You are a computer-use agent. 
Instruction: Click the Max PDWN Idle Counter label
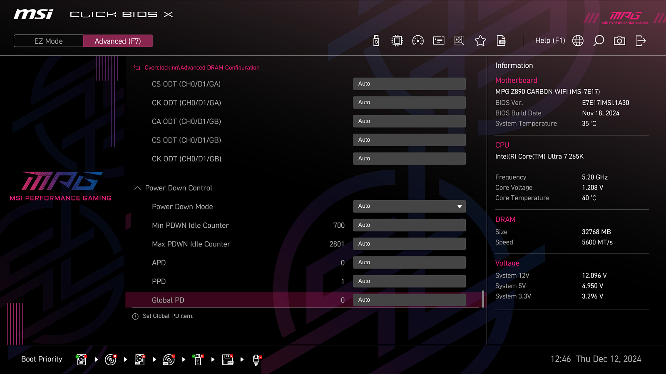point(191,244)
